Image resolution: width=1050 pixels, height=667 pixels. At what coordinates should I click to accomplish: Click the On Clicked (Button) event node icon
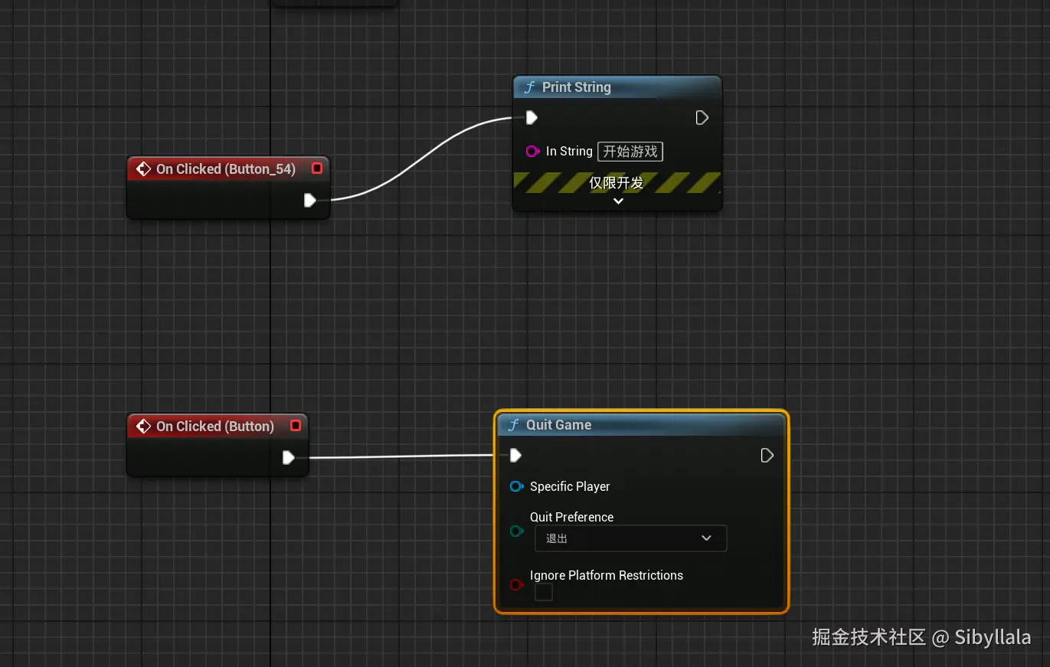pos(143,427)
